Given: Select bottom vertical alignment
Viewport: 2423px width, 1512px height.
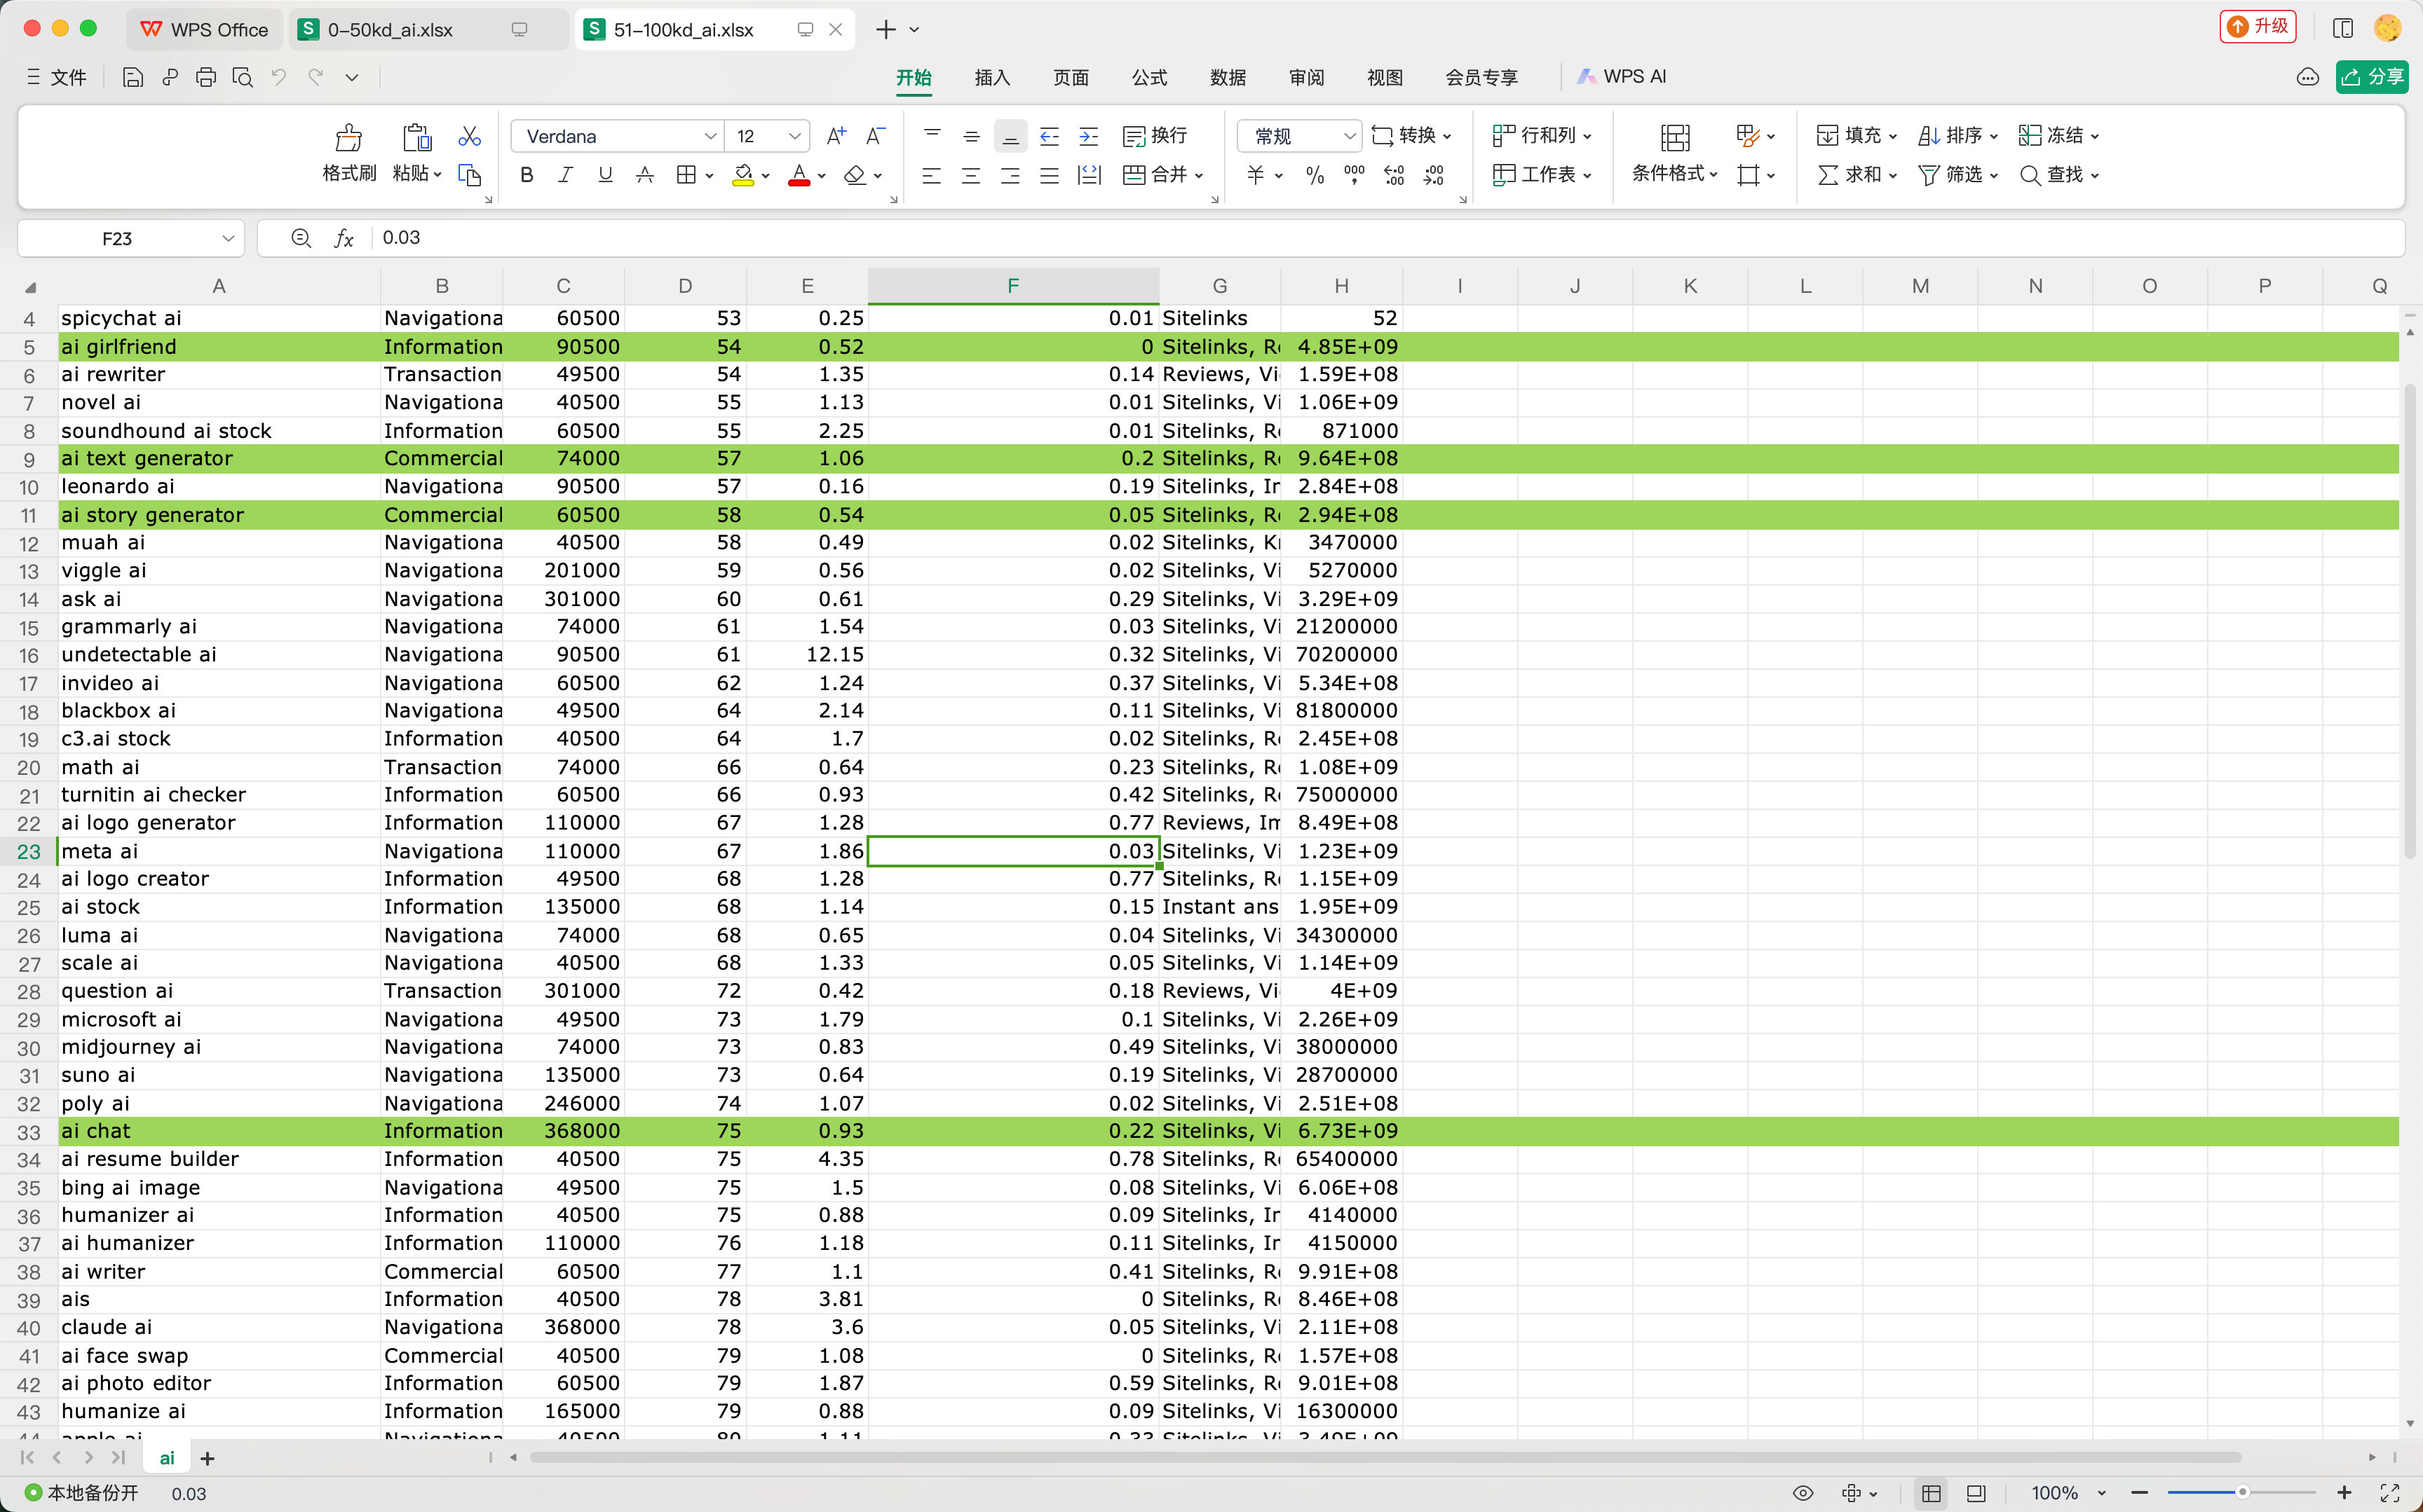Looking at the screenshot, I should 1010,136.
